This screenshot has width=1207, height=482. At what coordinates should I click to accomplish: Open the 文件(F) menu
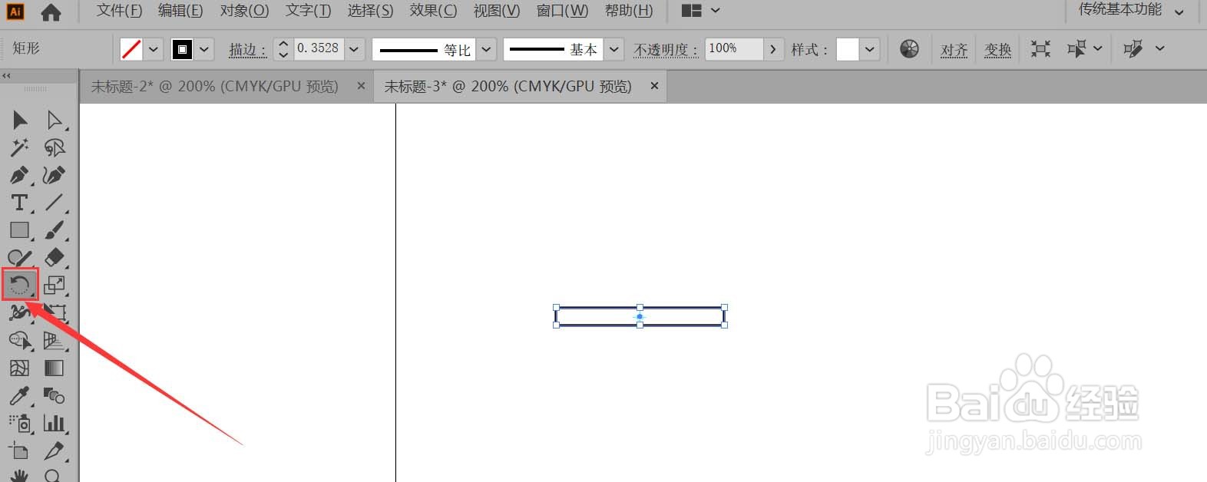pos(119,11)
